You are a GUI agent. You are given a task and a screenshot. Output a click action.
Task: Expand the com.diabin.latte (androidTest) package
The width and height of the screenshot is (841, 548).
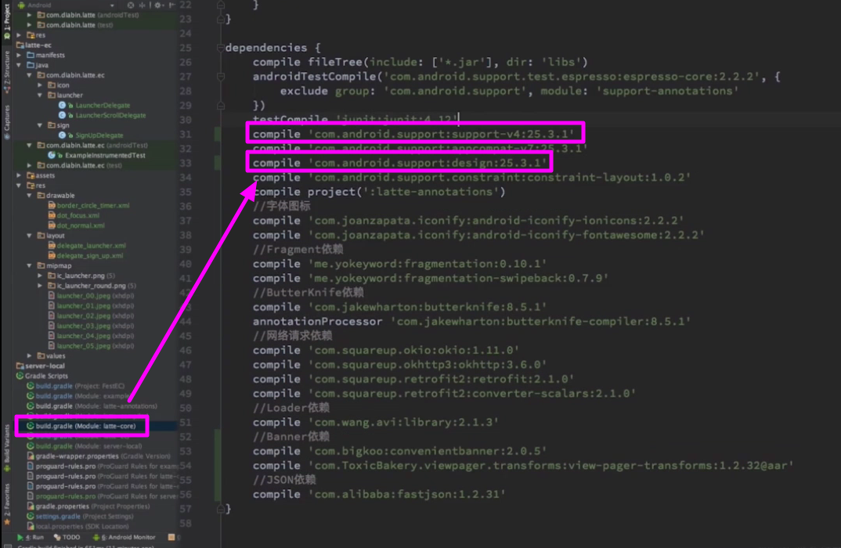30,15
